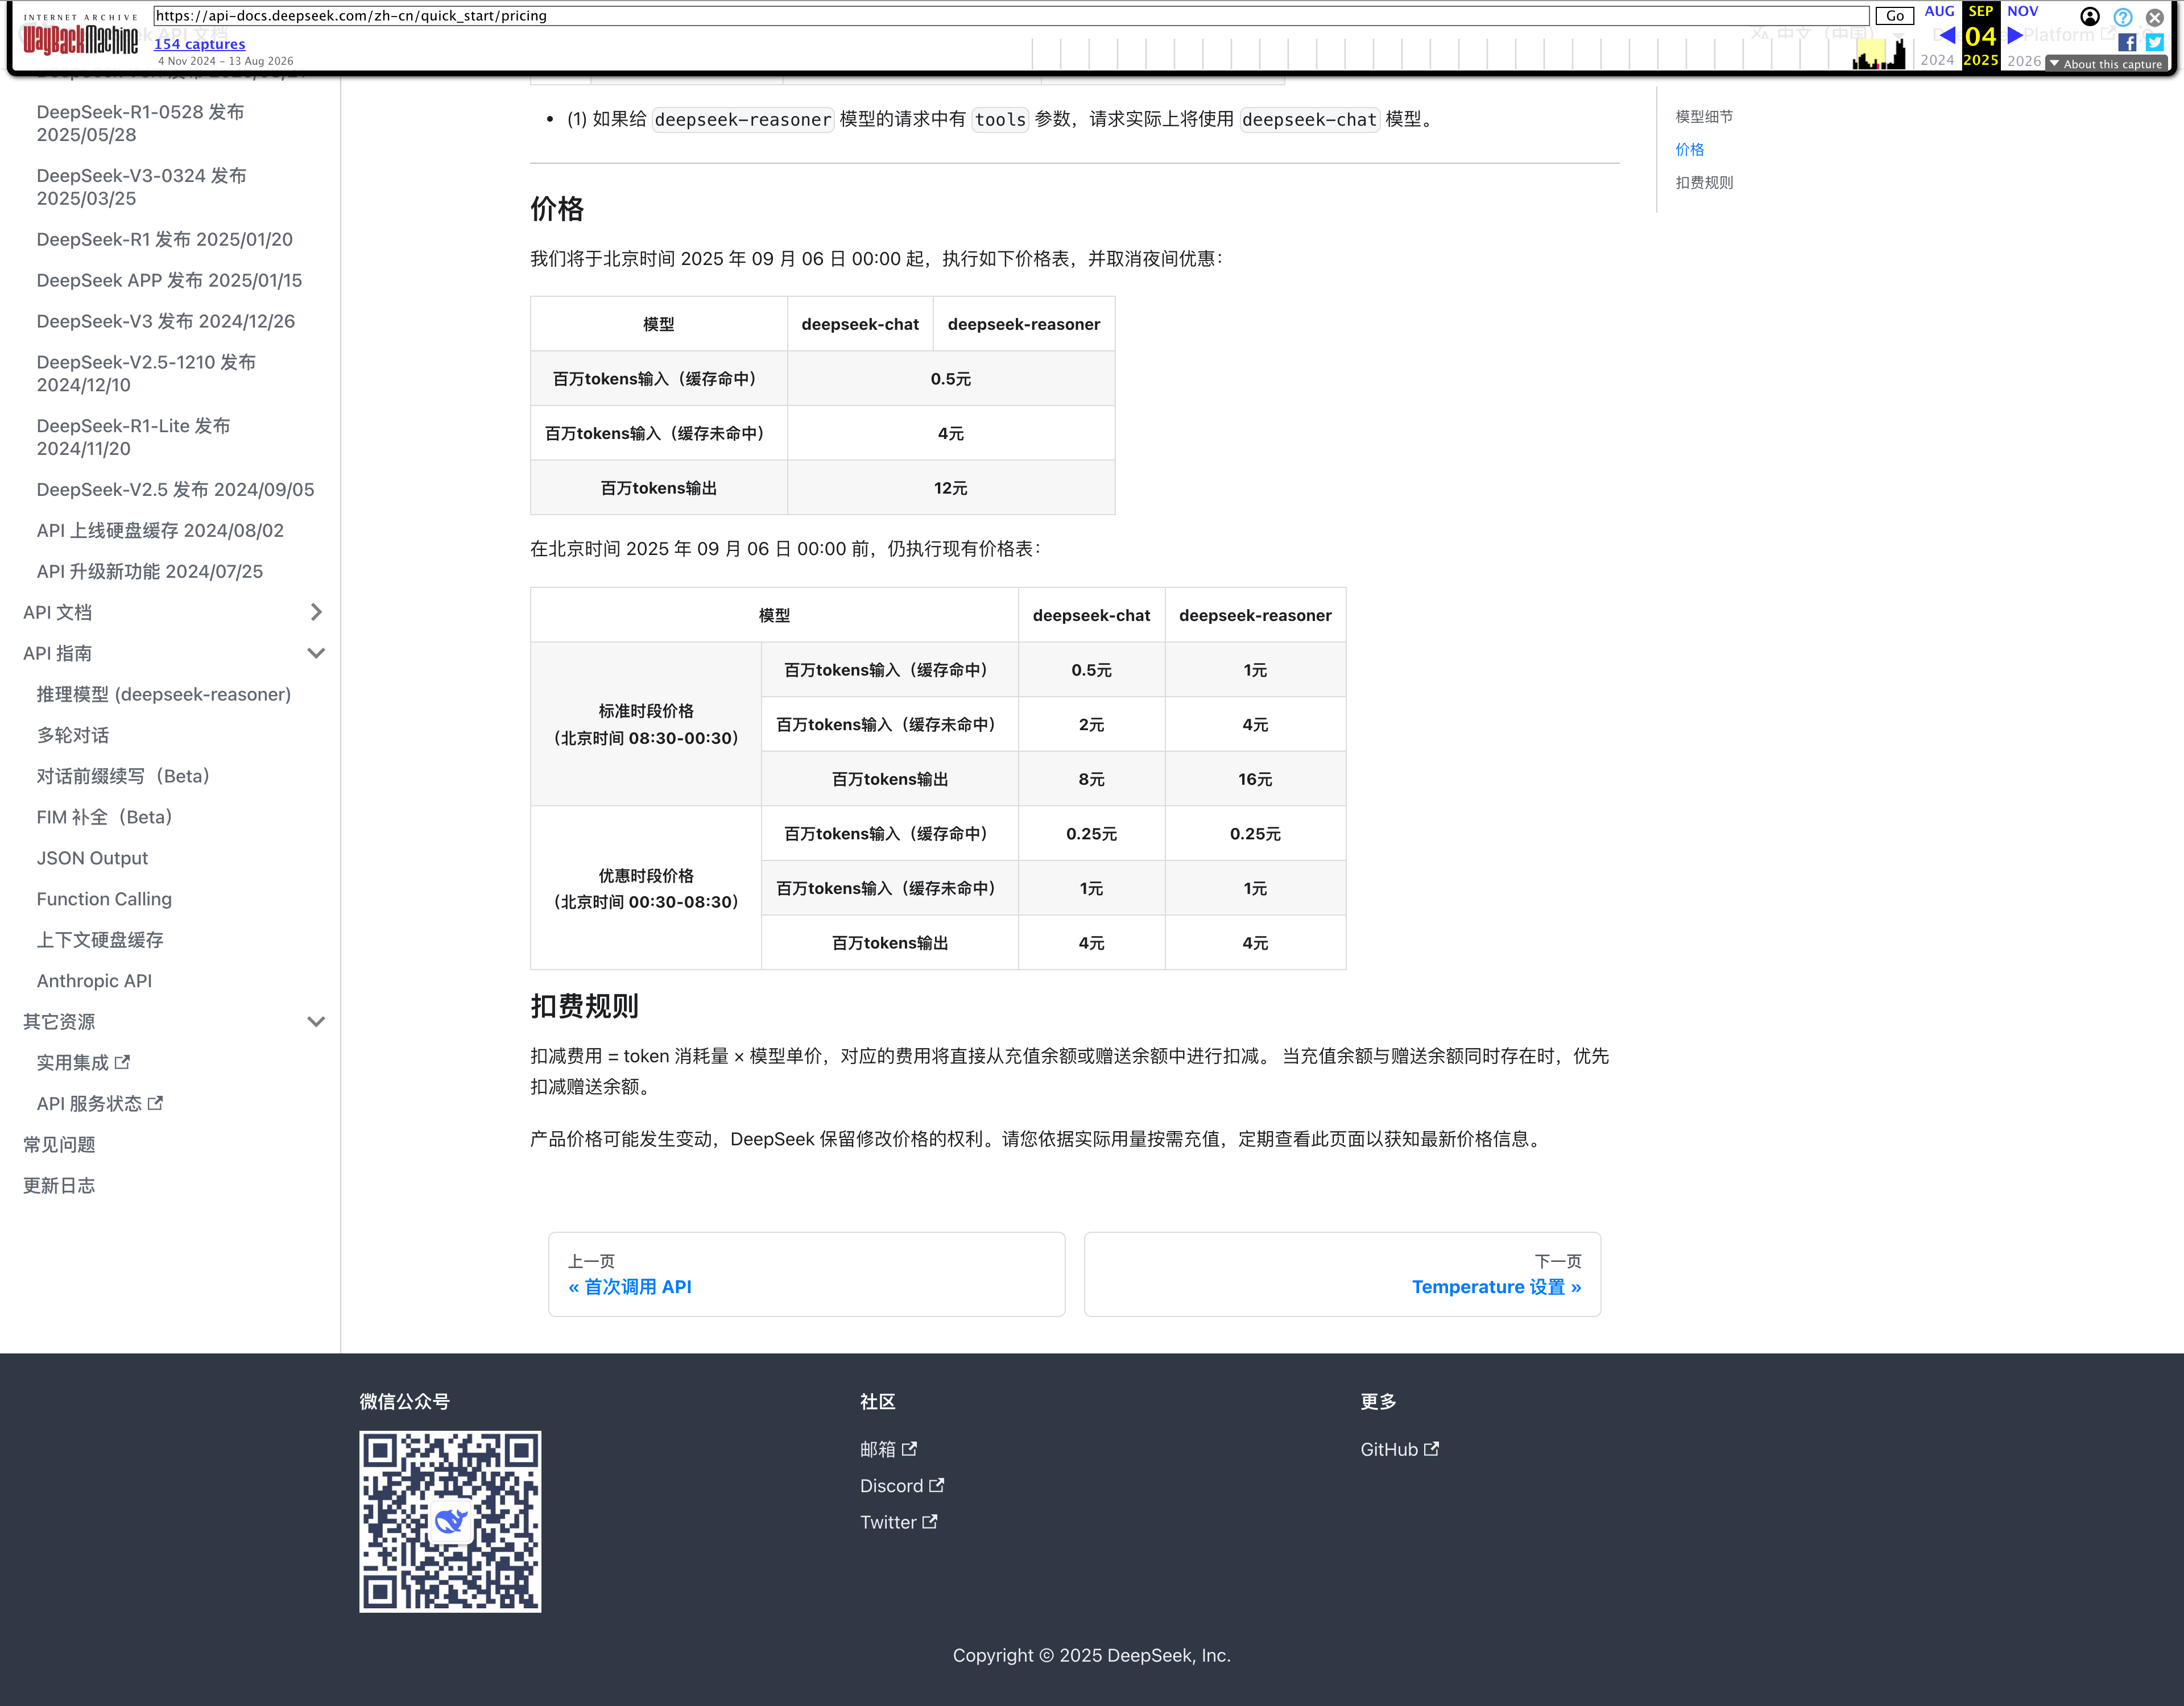Open 多轮对话 guide page

(73, 735)
